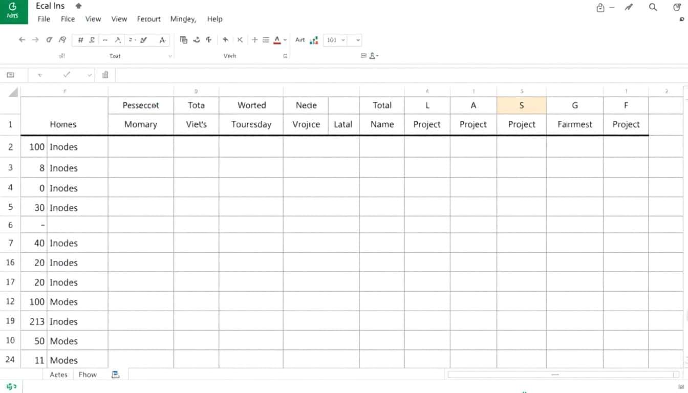Select row header 24
Image resolution: width=688 pixels, height=393 pixels.
[x=10, y=359]
